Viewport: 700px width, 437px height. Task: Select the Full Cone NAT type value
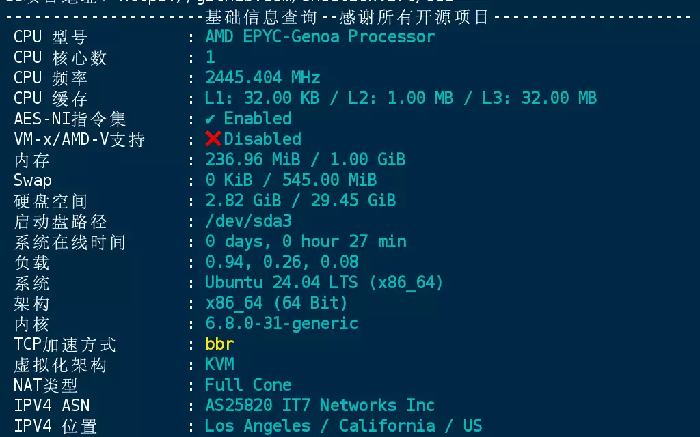click(x=248, y=385)
